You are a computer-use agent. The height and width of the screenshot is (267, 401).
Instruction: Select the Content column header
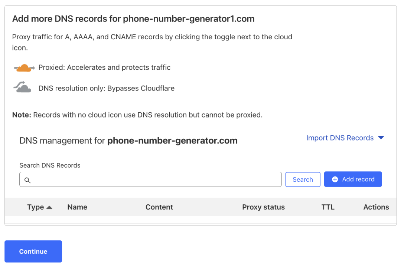(159, 207)
